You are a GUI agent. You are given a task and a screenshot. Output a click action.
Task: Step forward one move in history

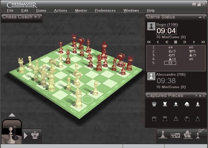pos(194,42)
